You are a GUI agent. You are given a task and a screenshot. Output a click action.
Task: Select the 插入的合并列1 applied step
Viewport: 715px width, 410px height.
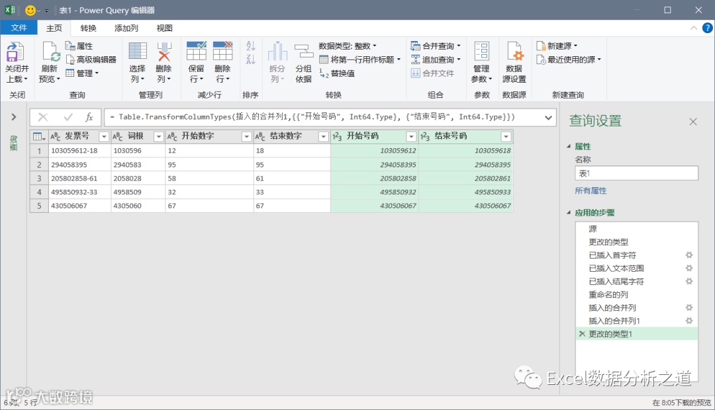[637, 321]
